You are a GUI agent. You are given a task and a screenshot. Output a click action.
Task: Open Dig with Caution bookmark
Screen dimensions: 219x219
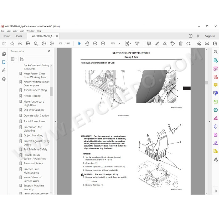(33, 110)
